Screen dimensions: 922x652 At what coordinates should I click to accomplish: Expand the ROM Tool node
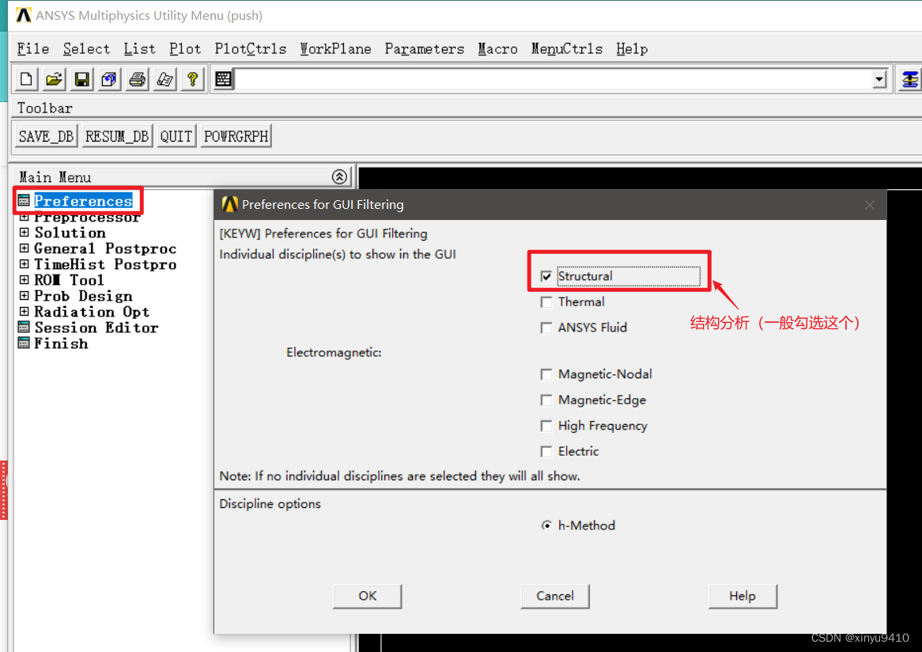point(24,280)
